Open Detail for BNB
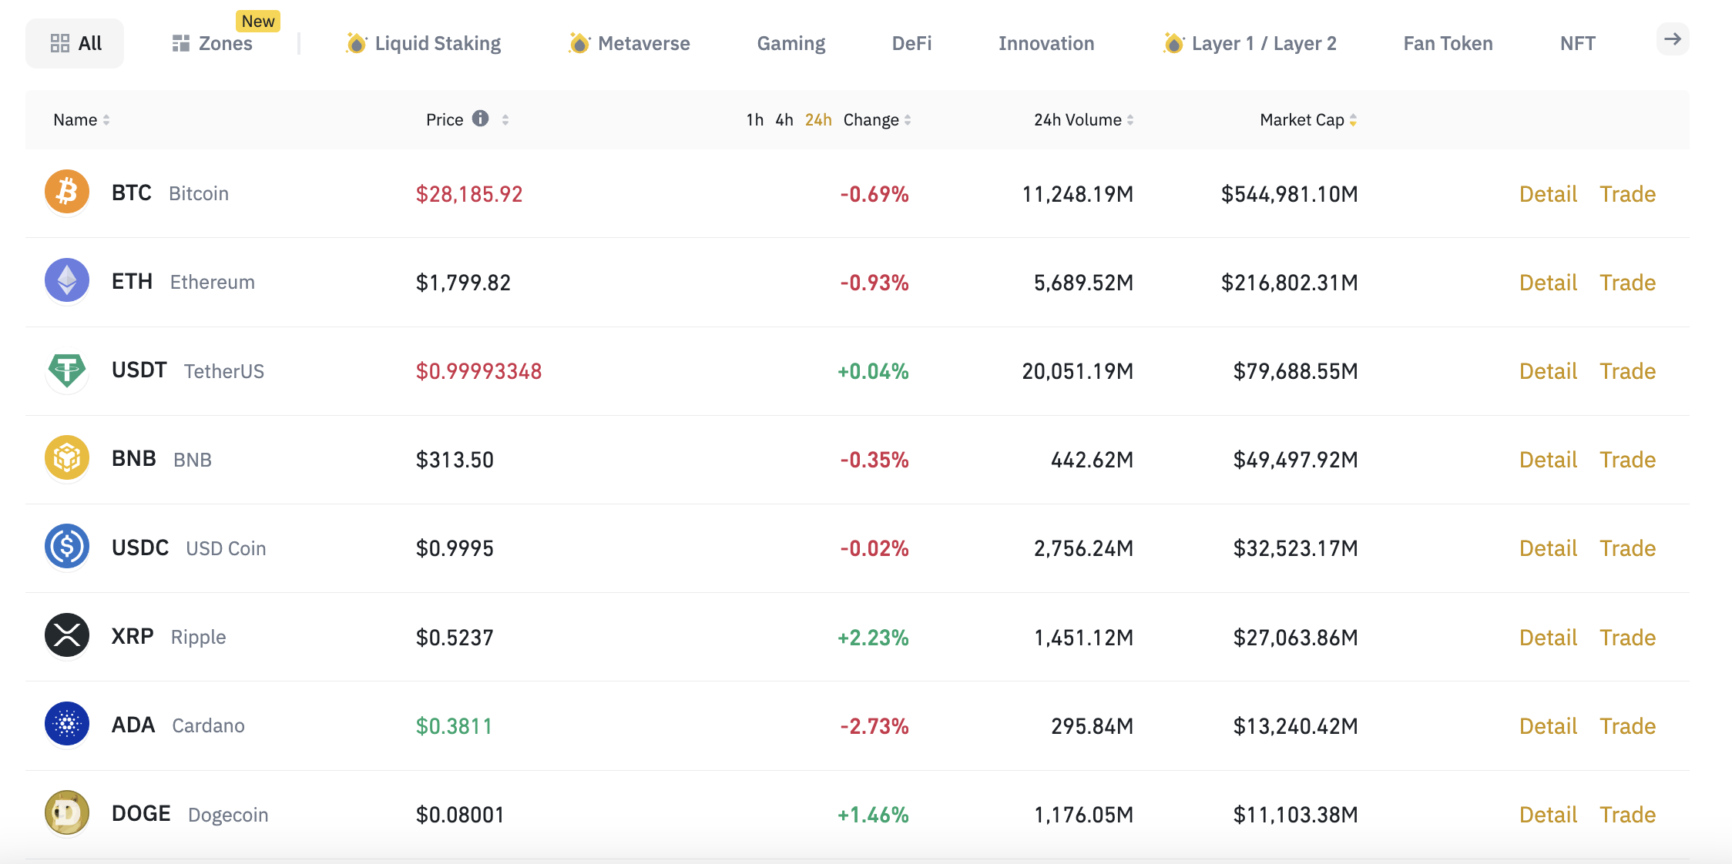The width and height of the screenshot is (1732, 864). coord(1548,460)
